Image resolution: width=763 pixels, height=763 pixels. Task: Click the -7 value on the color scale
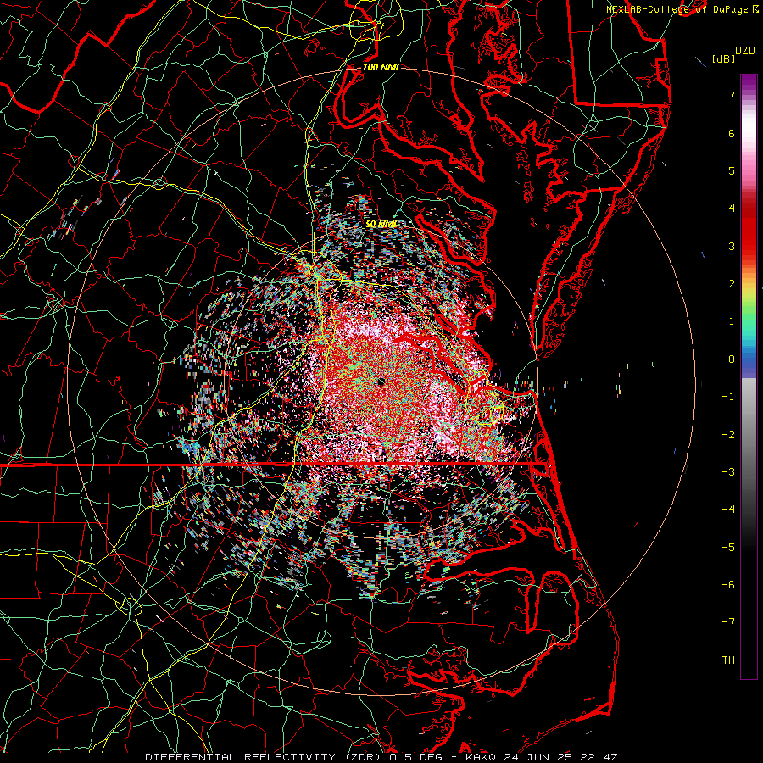[728, 622]
